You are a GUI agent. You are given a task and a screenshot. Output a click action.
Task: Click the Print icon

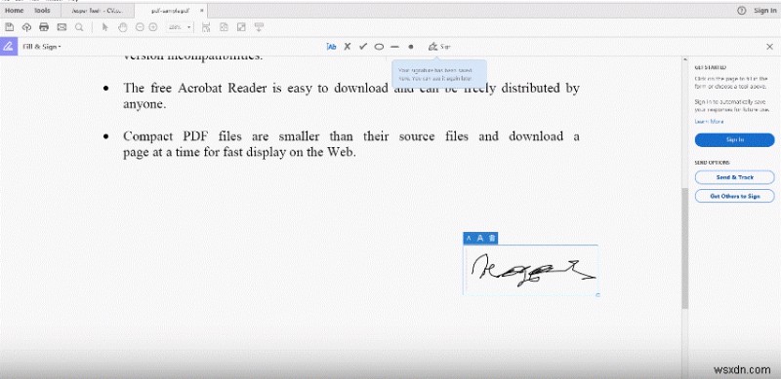click(44, 27)
